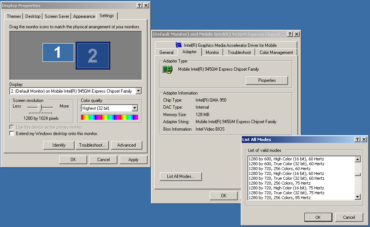This screenshot has width=370, height=227.
Task: Open the Display selection dropdown
Action: pos(139,91)
